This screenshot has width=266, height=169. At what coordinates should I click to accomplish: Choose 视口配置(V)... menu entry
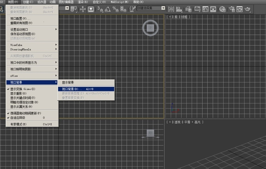[x=32, y=19]
